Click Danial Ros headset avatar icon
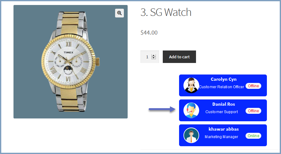Viewport: 281px width, 154px height. [x=191, y=110]
